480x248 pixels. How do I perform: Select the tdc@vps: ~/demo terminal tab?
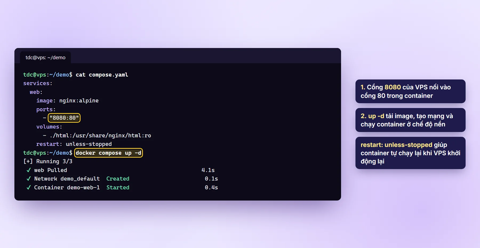coord(45,57)
